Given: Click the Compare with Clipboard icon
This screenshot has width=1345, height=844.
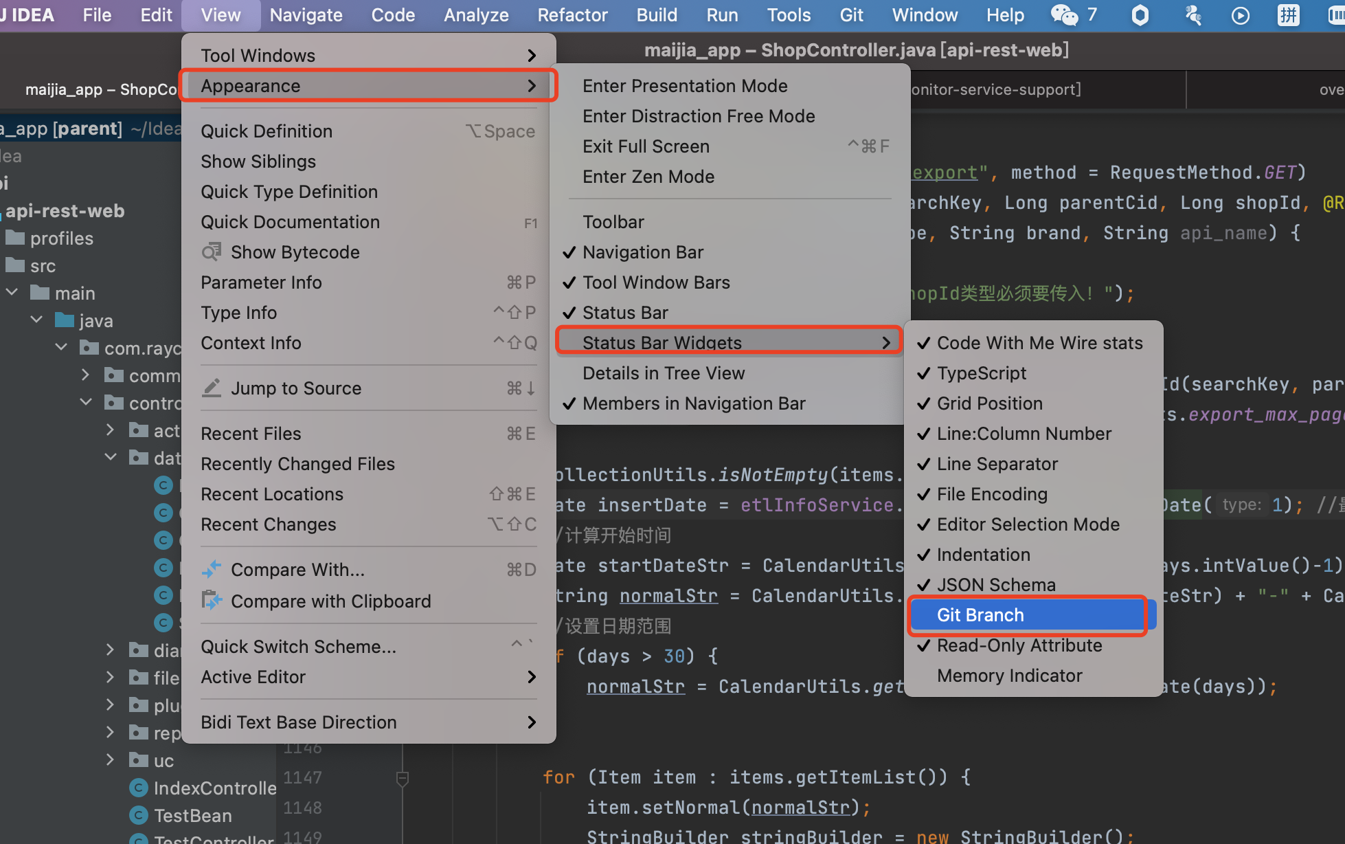Looking at the screenshot, I should [212, 601].
